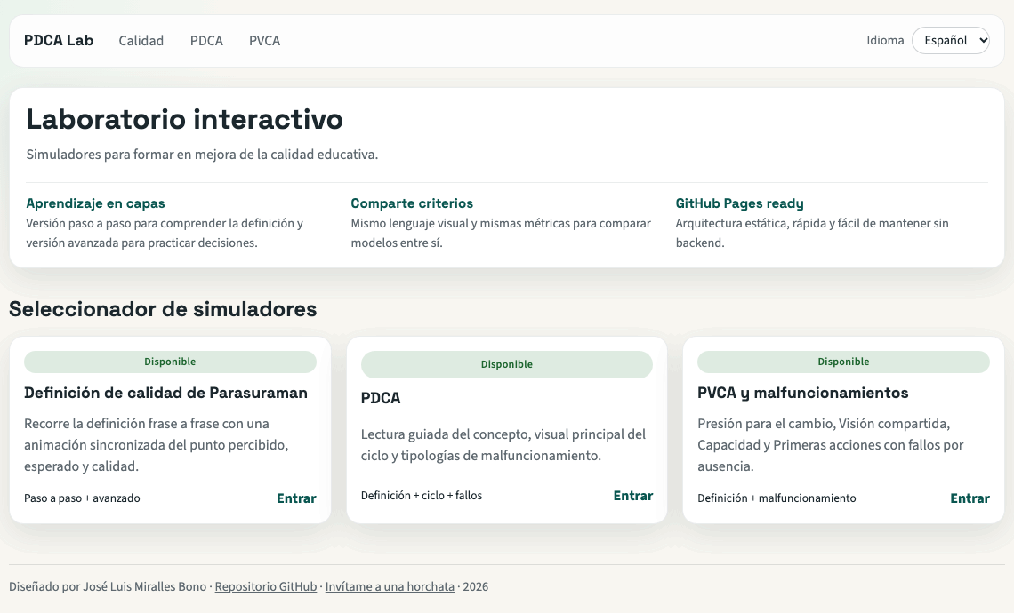
Task: Click Disponible badge on PVCA card
Action: click(843, 362)
